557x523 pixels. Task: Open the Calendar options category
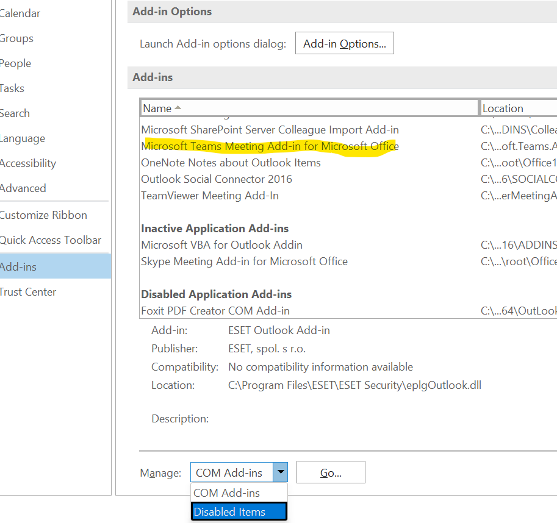pos(20,13)
